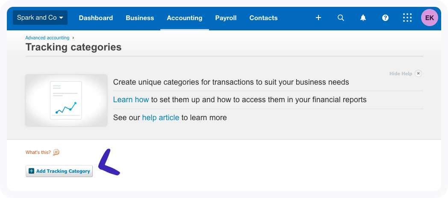This screenshot has height=198, width=448.
Task: Open the EK user profile avatar
Action: 429,18
